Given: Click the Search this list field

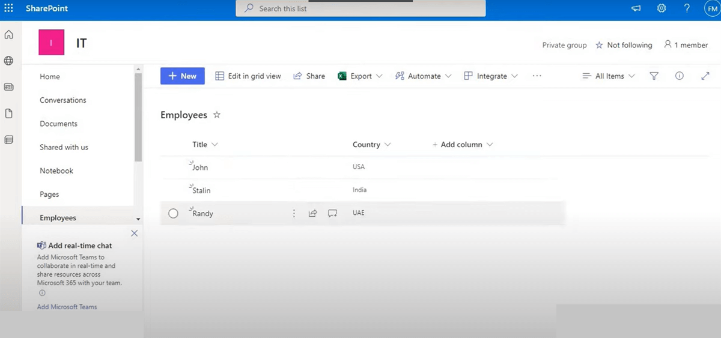Looking at the screenshot, I should (360, 8).
